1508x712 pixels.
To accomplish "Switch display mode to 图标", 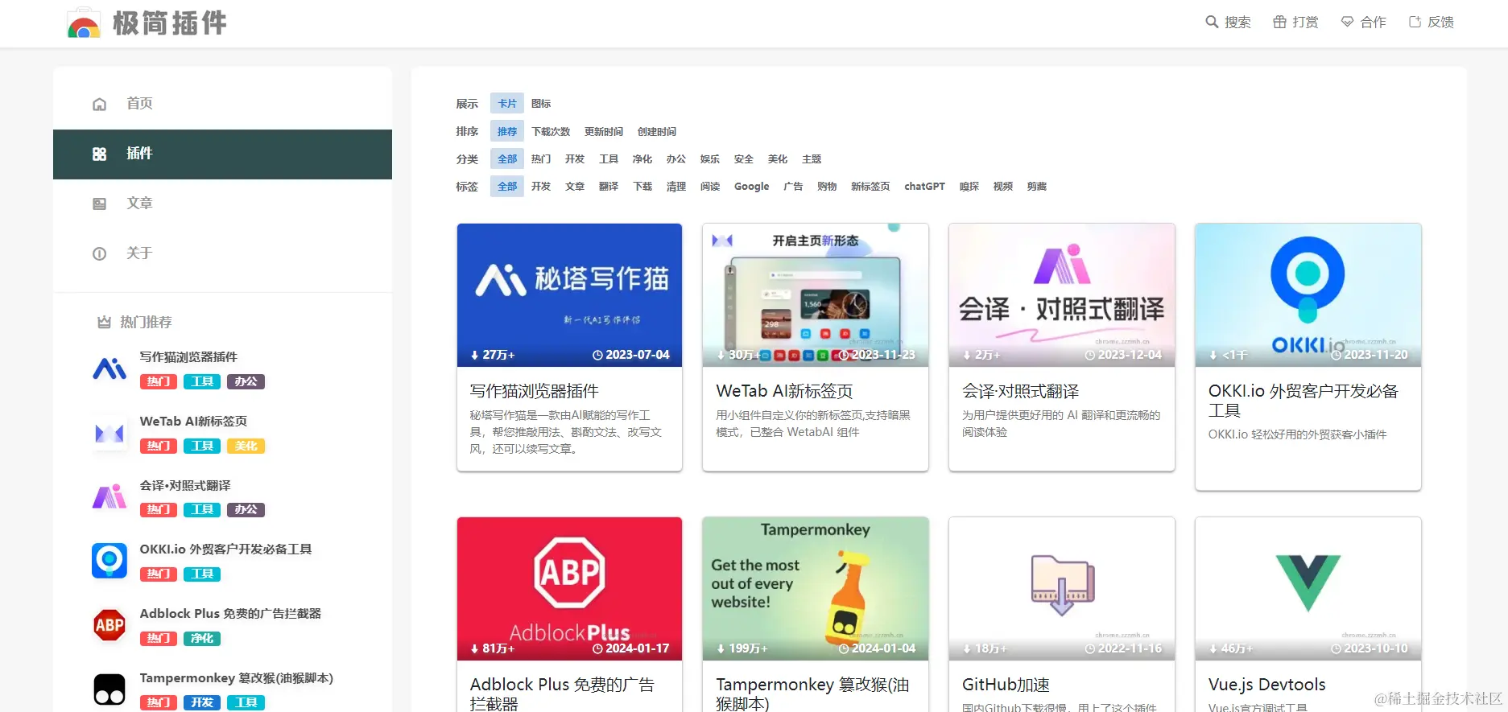I will (x=541, y=104).
